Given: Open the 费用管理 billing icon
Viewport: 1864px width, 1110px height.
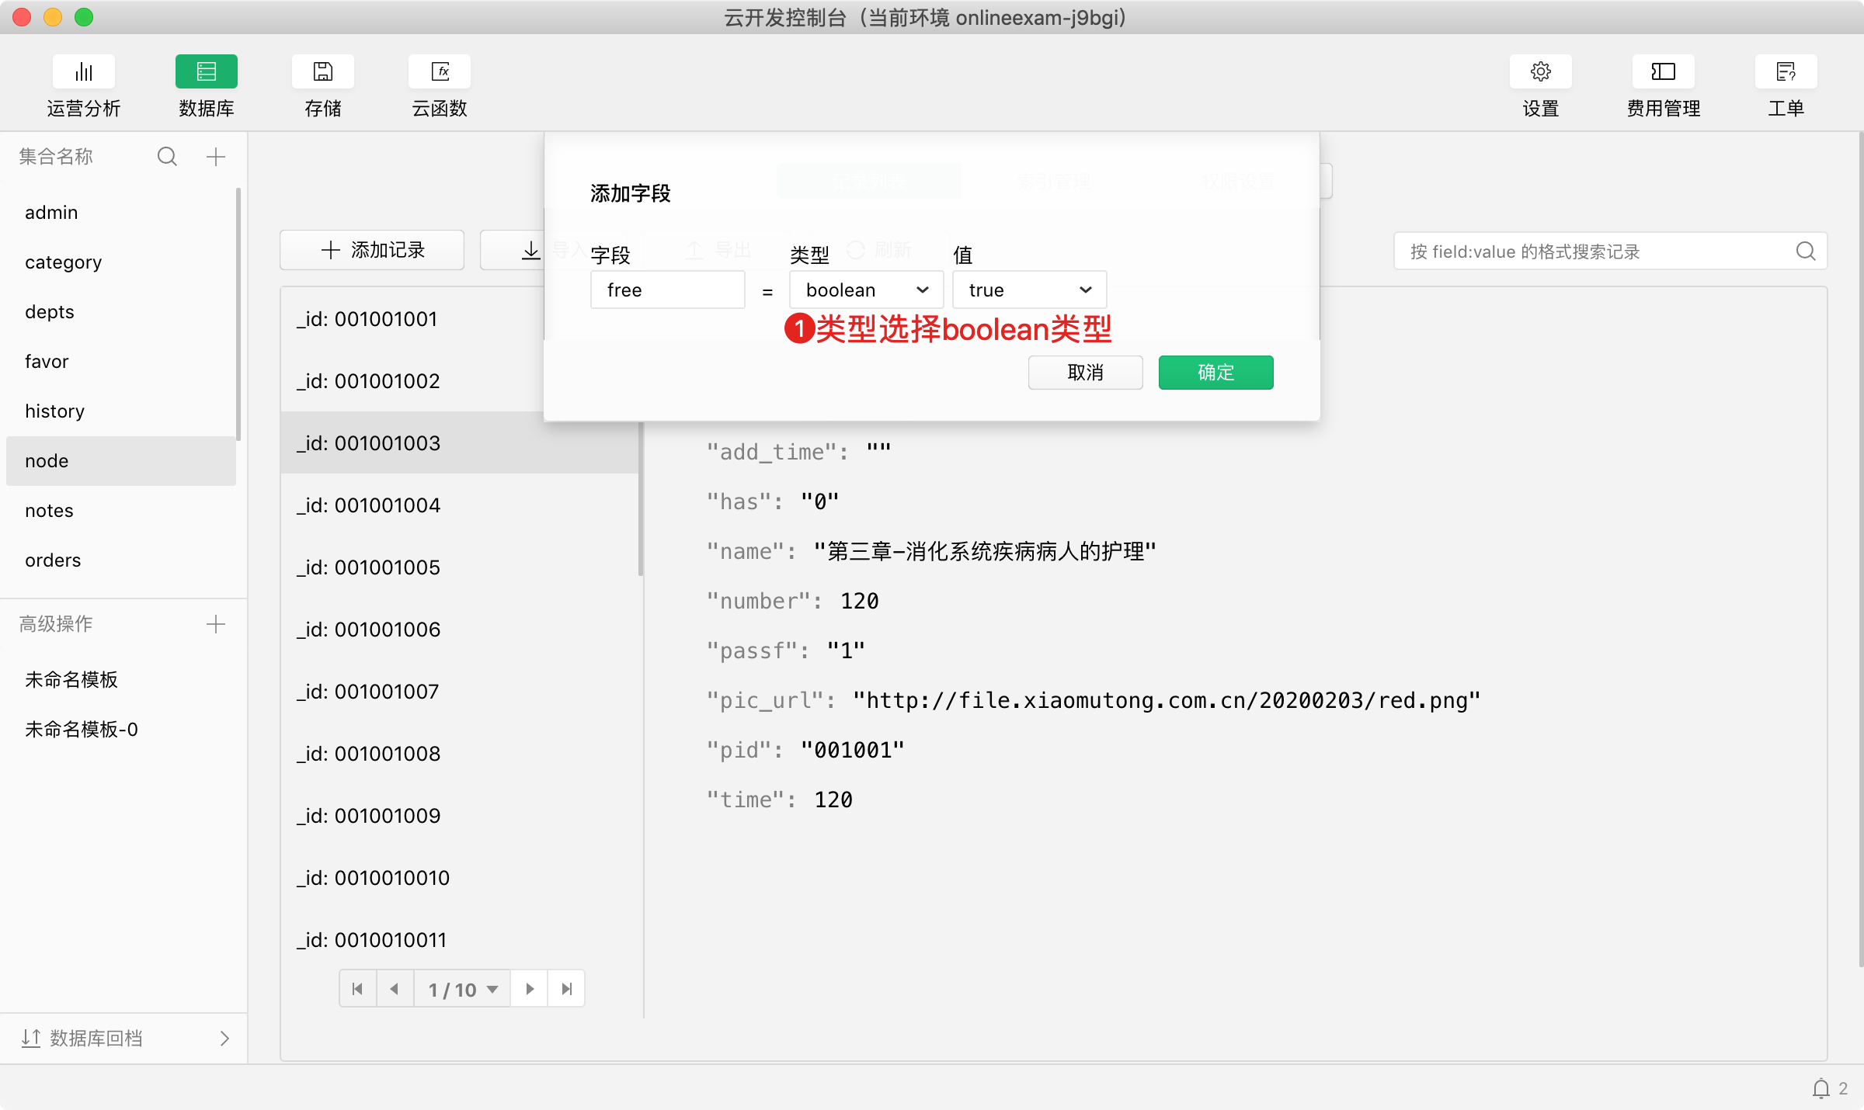Looking at the screenshot, I should pos(1663,72).
